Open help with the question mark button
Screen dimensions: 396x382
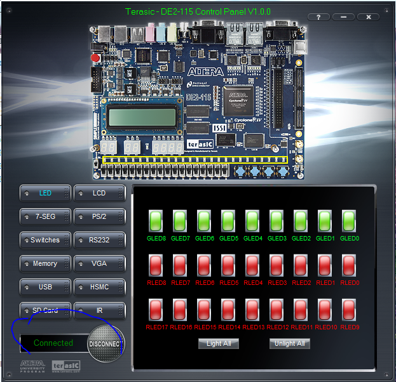tap(318, 17)
